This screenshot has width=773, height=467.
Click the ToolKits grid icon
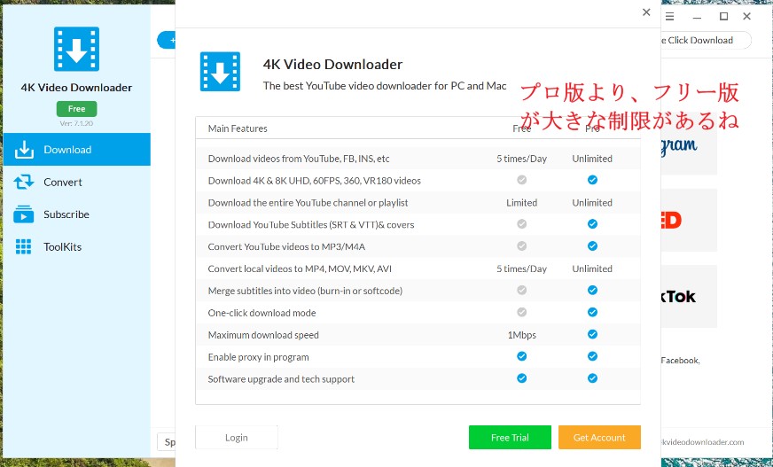tap(23, 247)
